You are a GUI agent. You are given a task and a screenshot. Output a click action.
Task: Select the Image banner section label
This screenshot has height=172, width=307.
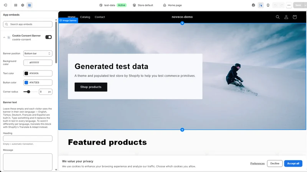pos(68,20)
